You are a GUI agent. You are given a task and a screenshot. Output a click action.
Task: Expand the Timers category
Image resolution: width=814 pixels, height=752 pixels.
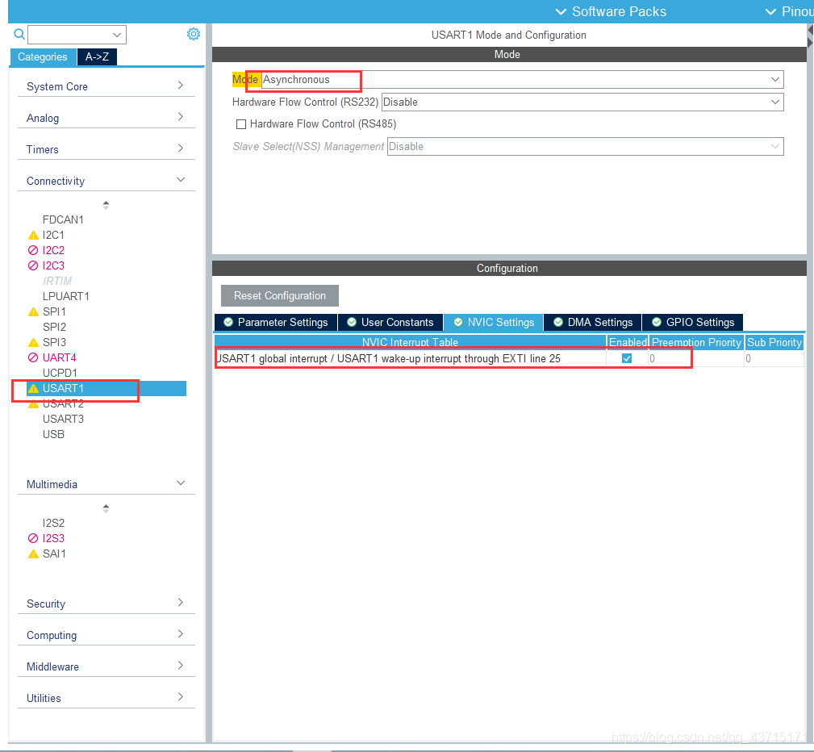(x=106, y=149)
